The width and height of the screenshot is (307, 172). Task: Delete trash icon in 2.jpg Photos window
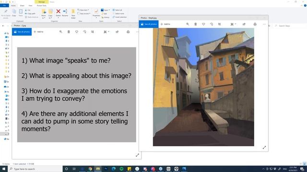(69, 32)
